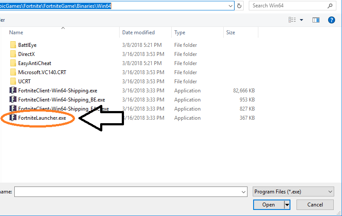Open the file name combo box dropdown
The width and height of the screenshot is (342, 216).
click(x=244, y=192)
